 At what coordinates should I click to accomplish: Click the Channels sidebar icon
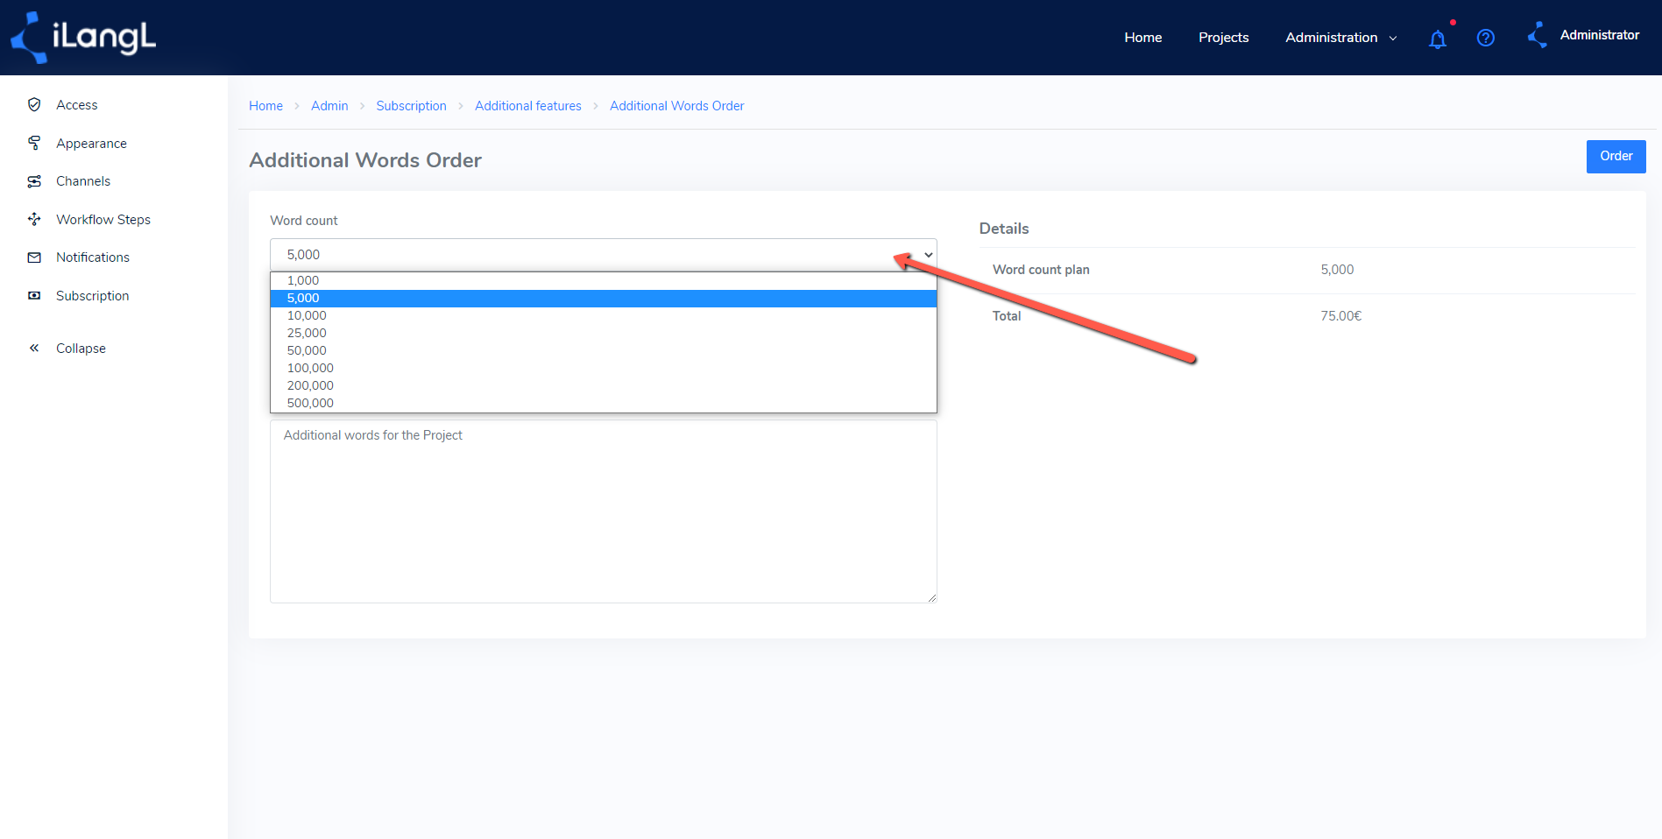[34, 181]
